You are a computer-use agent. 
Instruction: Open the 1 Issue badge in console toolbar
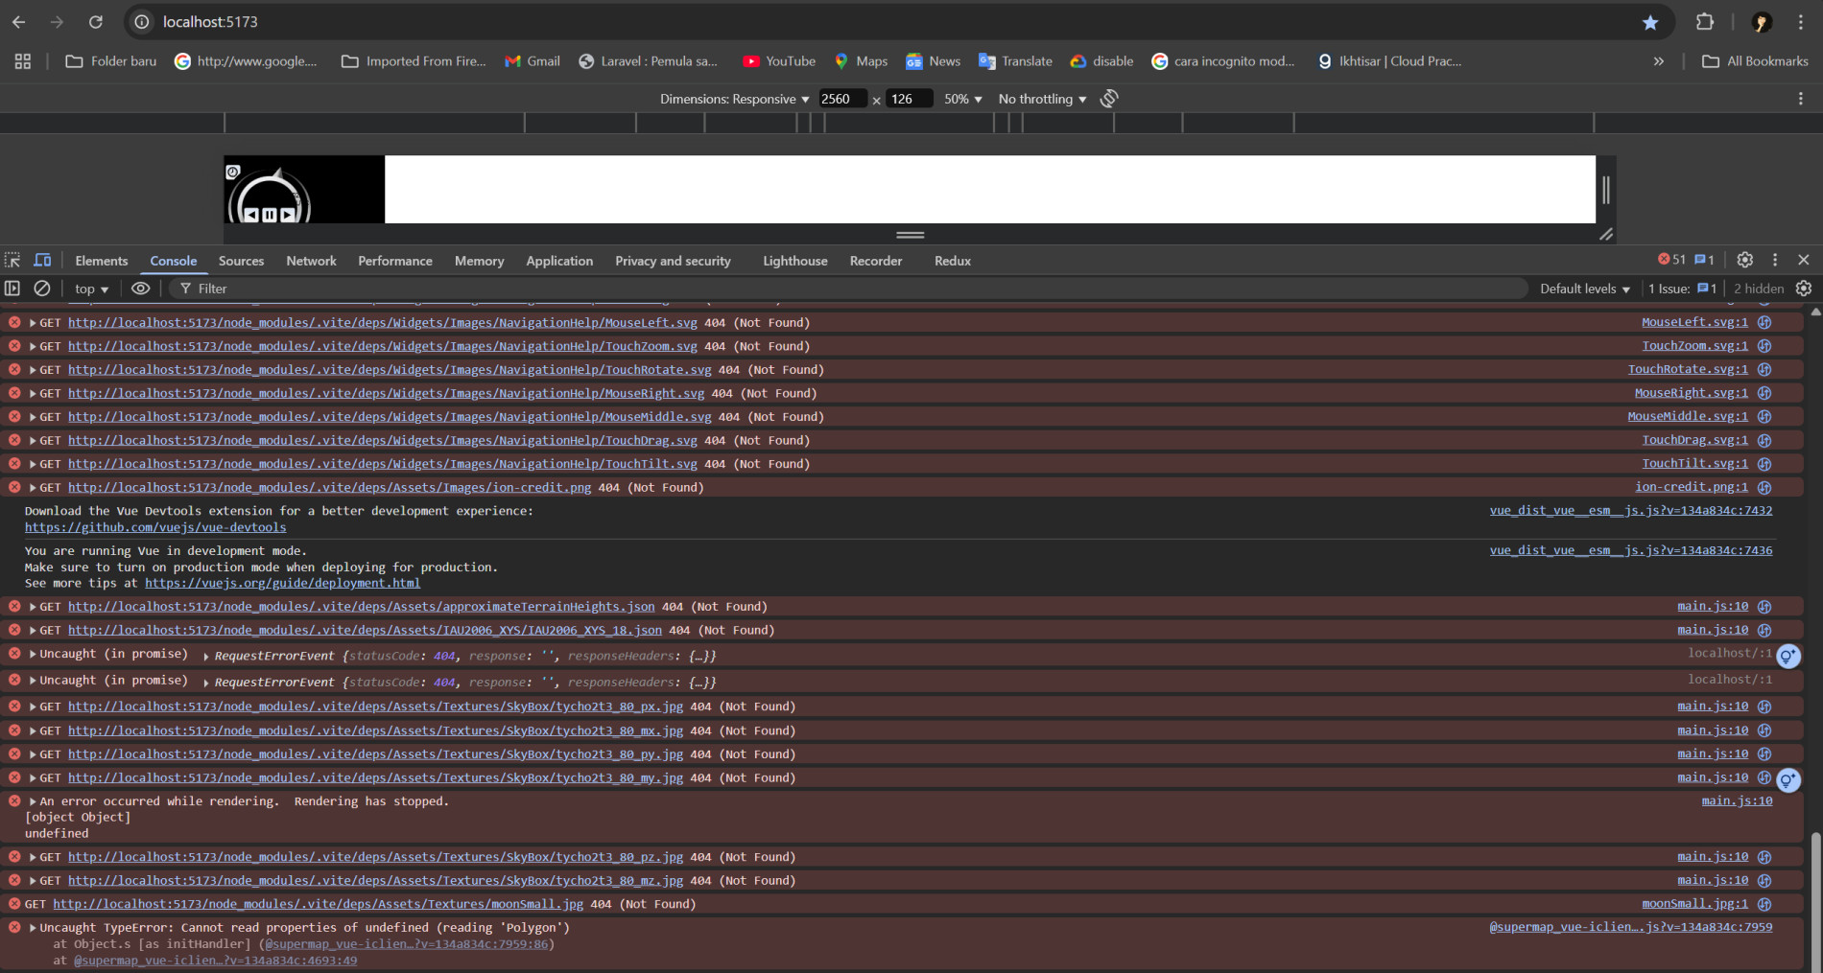[x=1683, y=289]
